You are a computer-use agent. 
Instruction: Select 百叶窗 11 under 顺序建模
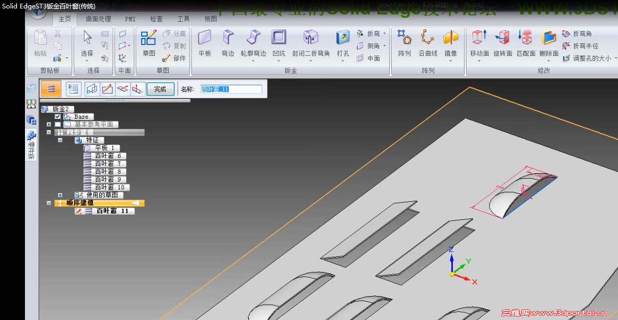[x=105, y=211]
